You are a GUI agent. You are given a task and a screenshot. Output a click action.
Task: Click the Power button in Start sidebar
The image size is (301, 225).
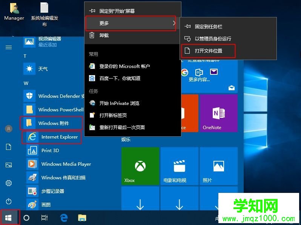pyautogui.click(x=9, y=201)
